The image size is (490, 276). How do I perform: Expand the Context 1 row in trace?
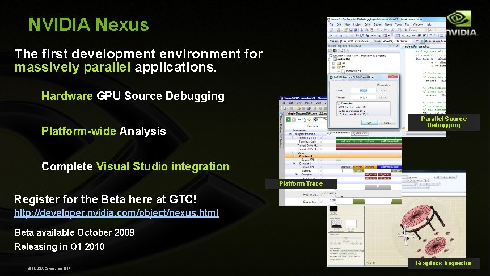click(294, 164)
